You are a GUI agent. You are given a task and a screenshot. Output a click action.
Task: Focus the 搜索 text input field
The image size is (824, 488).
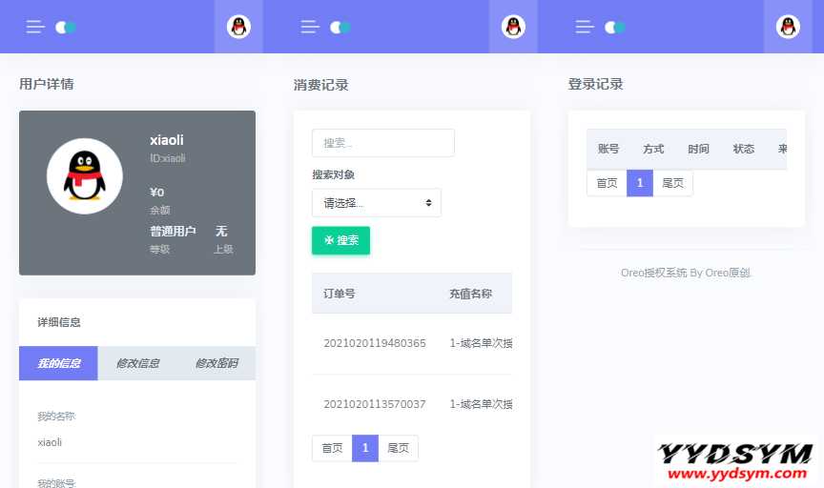[382, 143]
